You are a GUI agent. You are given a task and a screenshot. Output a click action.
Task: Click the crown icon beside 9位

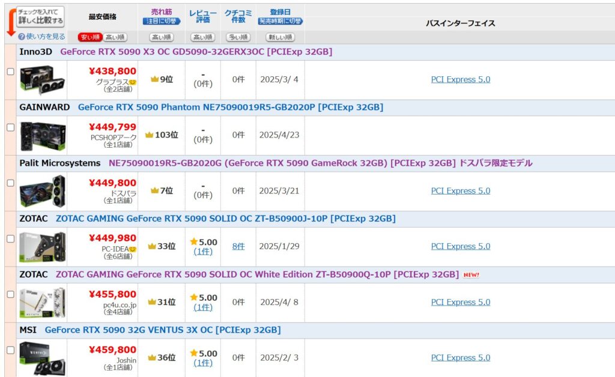point(154,80)
